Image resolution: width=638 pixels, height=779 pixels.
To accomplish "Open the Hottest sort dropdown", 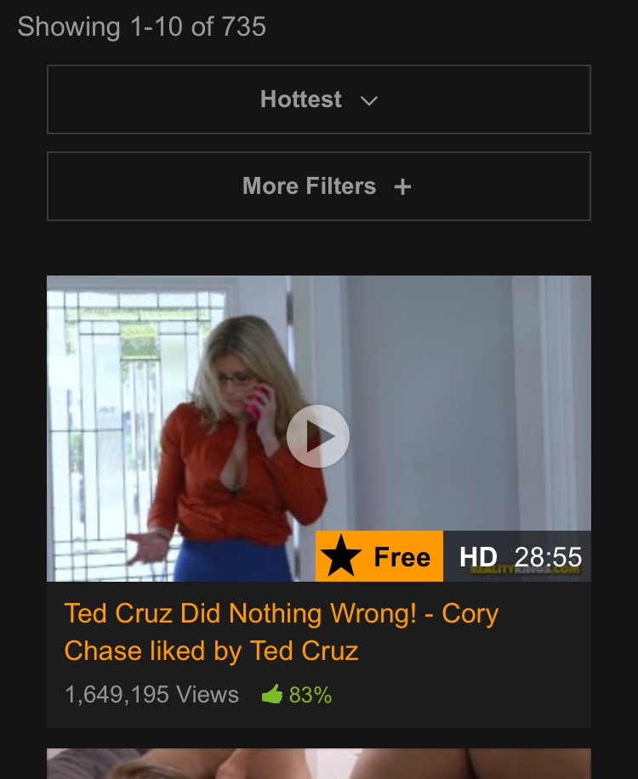I will click(x=318, y=100).
